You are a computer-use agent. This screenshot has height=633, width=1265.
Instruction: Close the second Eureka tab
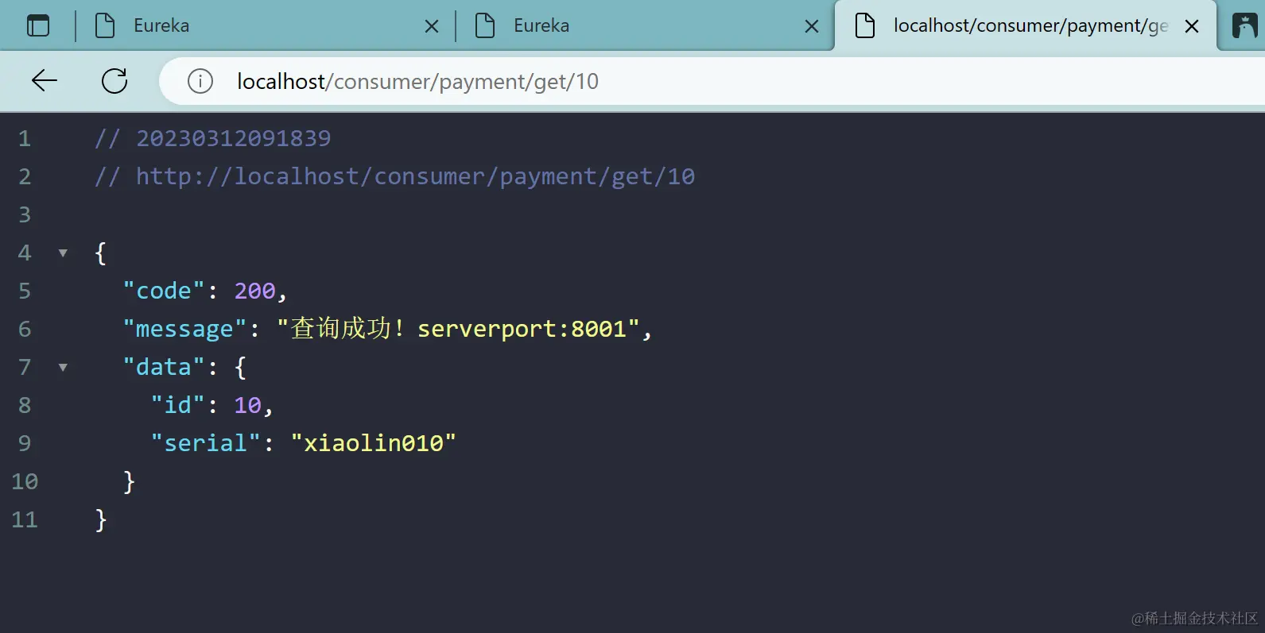tap(812, 26)
